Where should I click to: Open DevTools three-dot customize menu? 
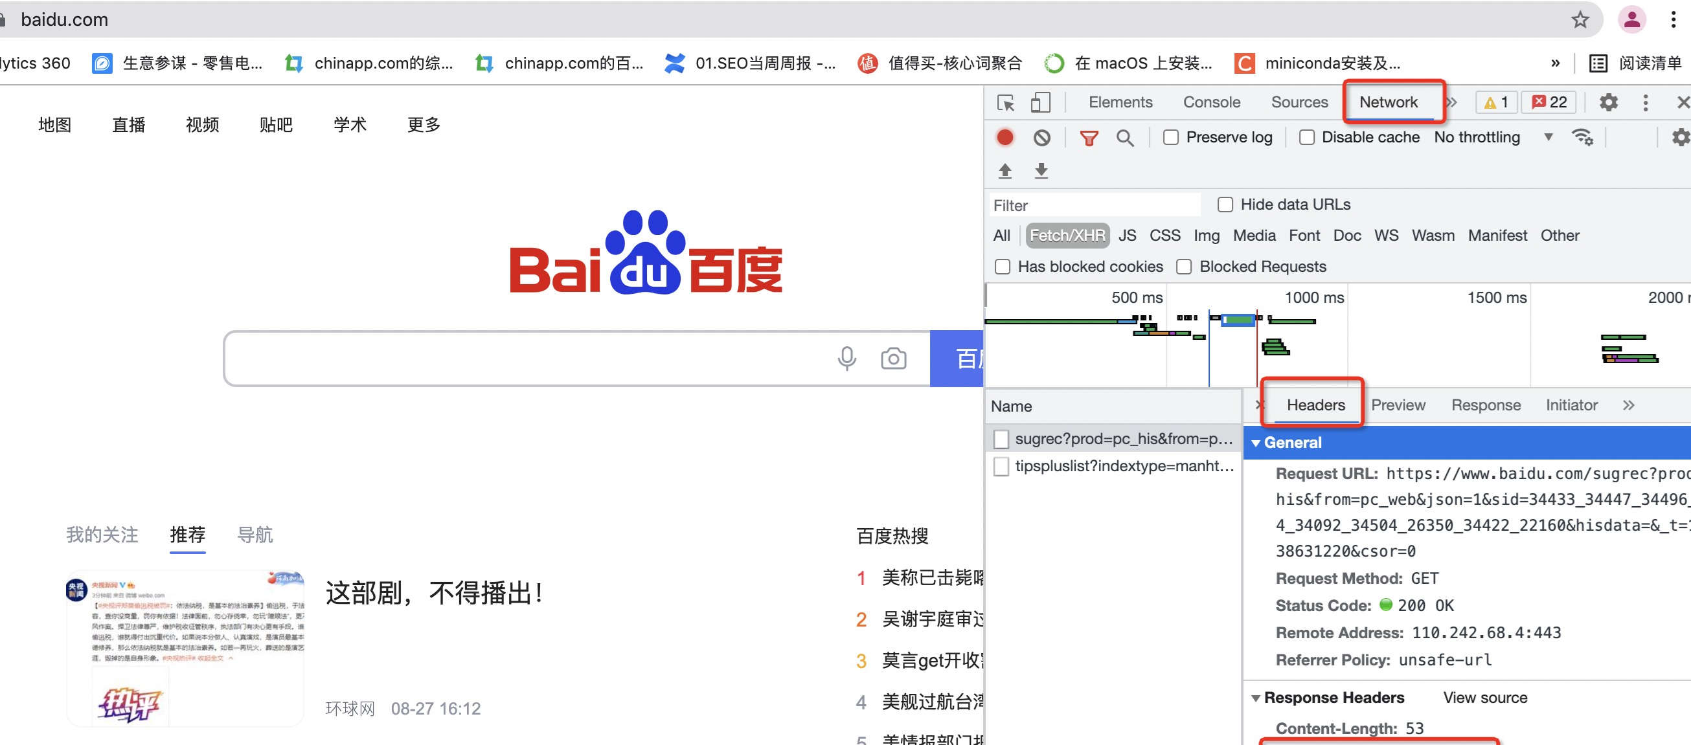tap(1645, 102)
